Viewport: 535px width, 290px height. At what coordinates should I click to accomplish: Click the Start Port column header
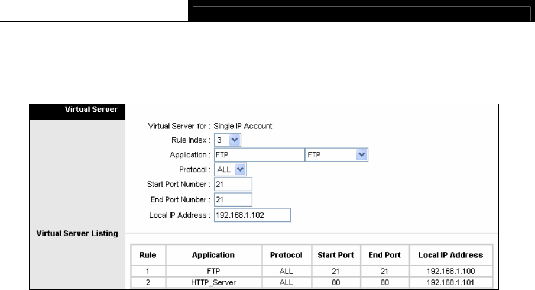click(336, 255)
